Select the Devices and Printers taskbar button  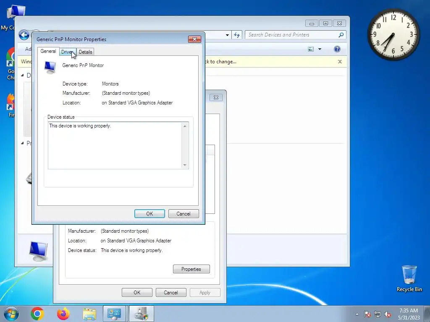[x=141, y=314]
